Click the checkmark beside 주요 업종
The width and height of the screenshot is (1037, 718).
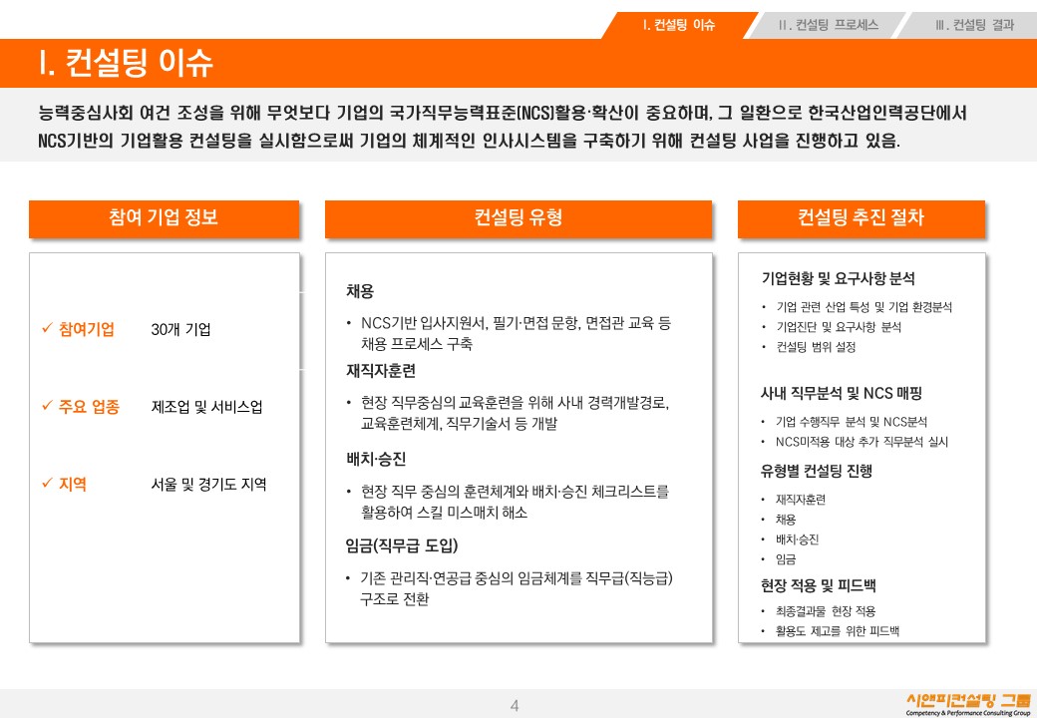(47, 405)
